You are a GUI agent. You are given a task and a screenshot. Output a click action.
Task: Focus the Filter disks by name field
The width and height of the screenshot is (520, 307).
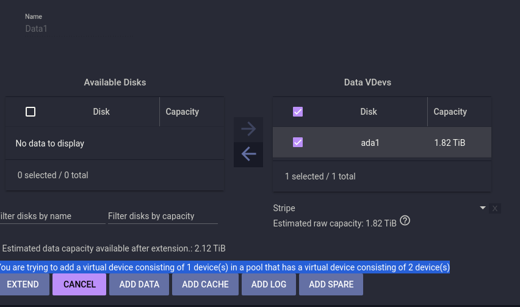coord(51,216)
